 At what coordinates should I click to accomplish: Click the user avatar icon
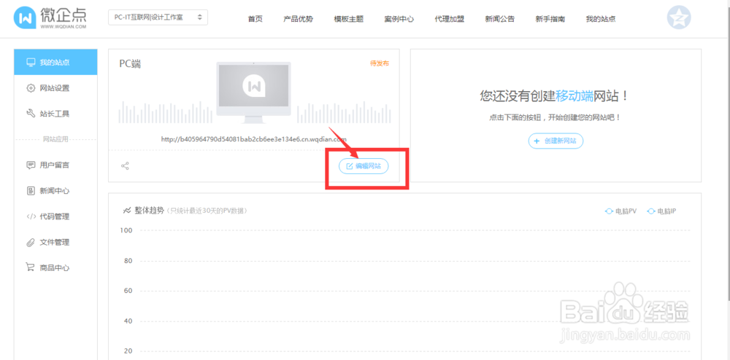coord(679,17)
